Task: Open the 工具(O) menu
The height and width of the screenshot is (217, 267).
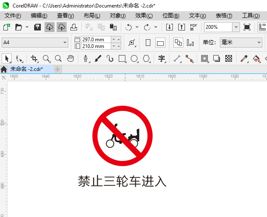Action: pyautogui.click(x=251, y=16)
